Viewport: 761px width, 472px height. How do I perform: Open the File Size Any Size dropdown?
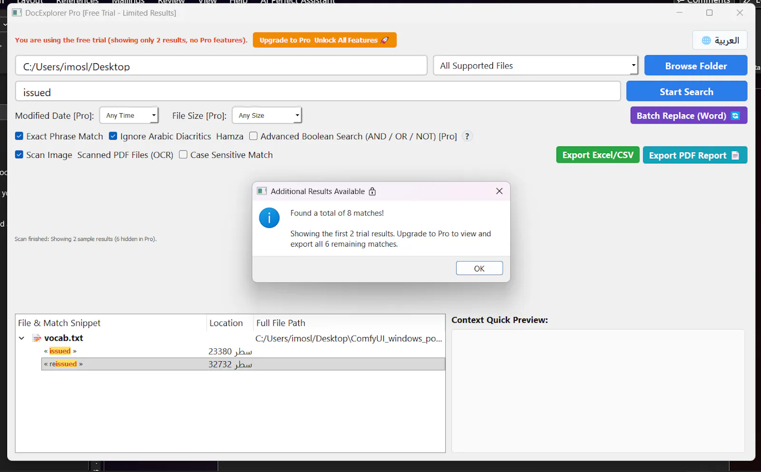pyautogui.click(x=267, y=116)
